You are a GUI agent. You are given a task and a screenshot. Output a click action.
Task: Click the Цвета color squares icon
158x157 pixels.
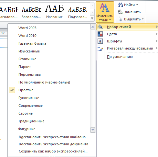click(100, 34)
